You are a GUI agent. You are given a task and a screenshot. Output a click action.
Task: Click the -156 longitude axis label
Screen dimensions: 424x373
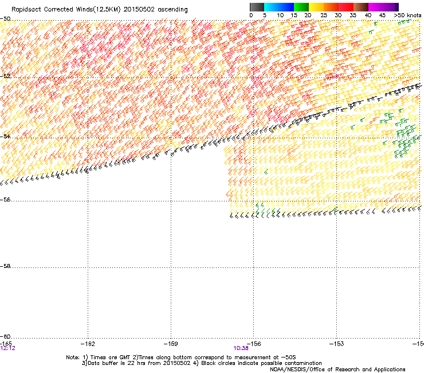coord(254,344)
